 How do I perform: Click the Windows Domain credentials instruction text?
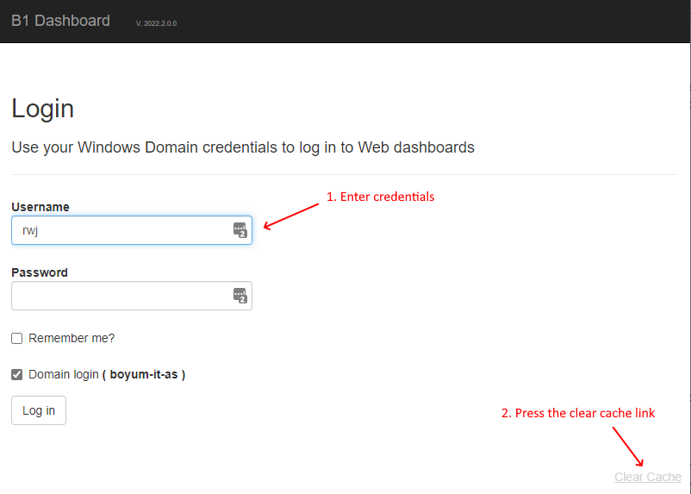(243, 147)
